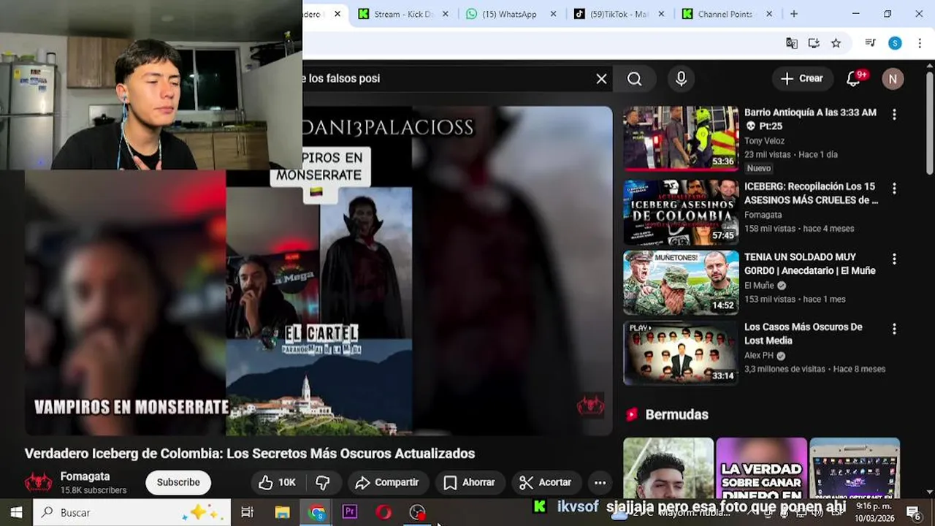This screenshot has height=526, width=935.
Task: Open options for Barrio Antioquía video
Action: click(x=894, y=115)
